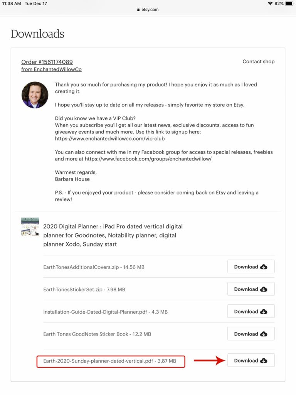
Task: Tap the battery status icon
Action: [x=289, y=3]
